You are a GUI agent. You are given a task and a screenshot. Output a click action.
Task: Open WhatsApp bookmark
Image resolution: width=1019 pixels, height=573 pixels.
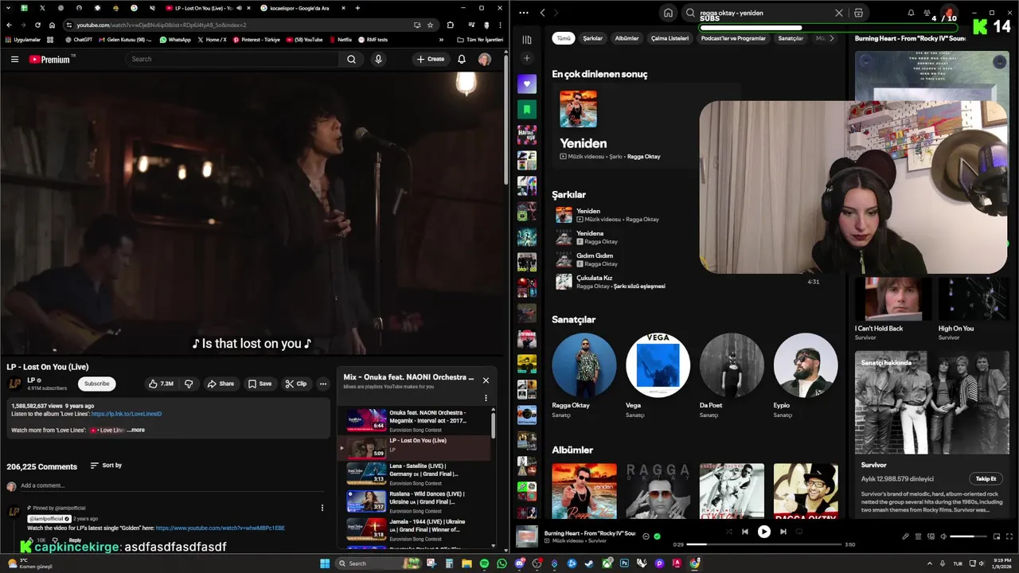175,40
